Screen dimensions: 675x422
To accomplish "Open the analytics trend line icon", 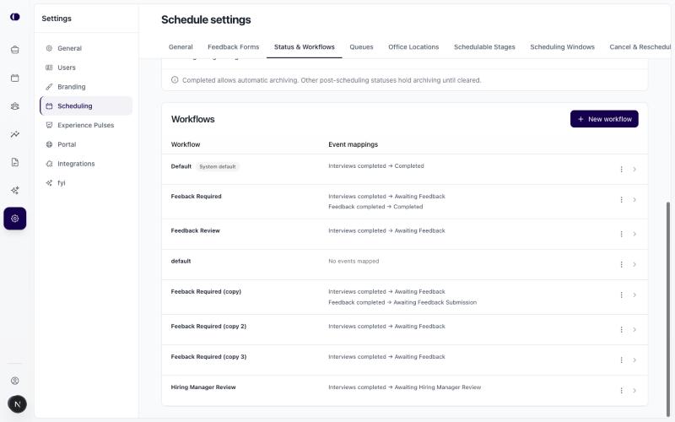I will pyautogui.click(x=15, y=134).
